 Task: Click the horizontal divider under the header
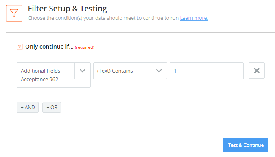point(140,32)
